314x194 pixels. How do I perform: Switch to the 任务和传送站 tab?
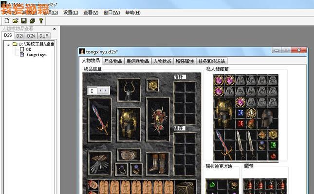click(x=212, y=61)
